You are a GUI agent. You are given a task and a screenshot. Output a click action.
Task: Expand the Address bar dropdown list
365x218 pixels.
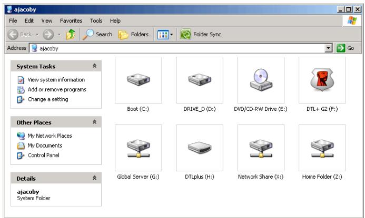[x=328, y=48]
